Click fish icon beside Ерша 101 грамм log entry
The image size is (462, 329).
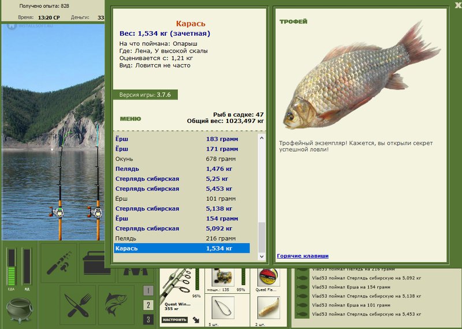[x=302, y=305]
